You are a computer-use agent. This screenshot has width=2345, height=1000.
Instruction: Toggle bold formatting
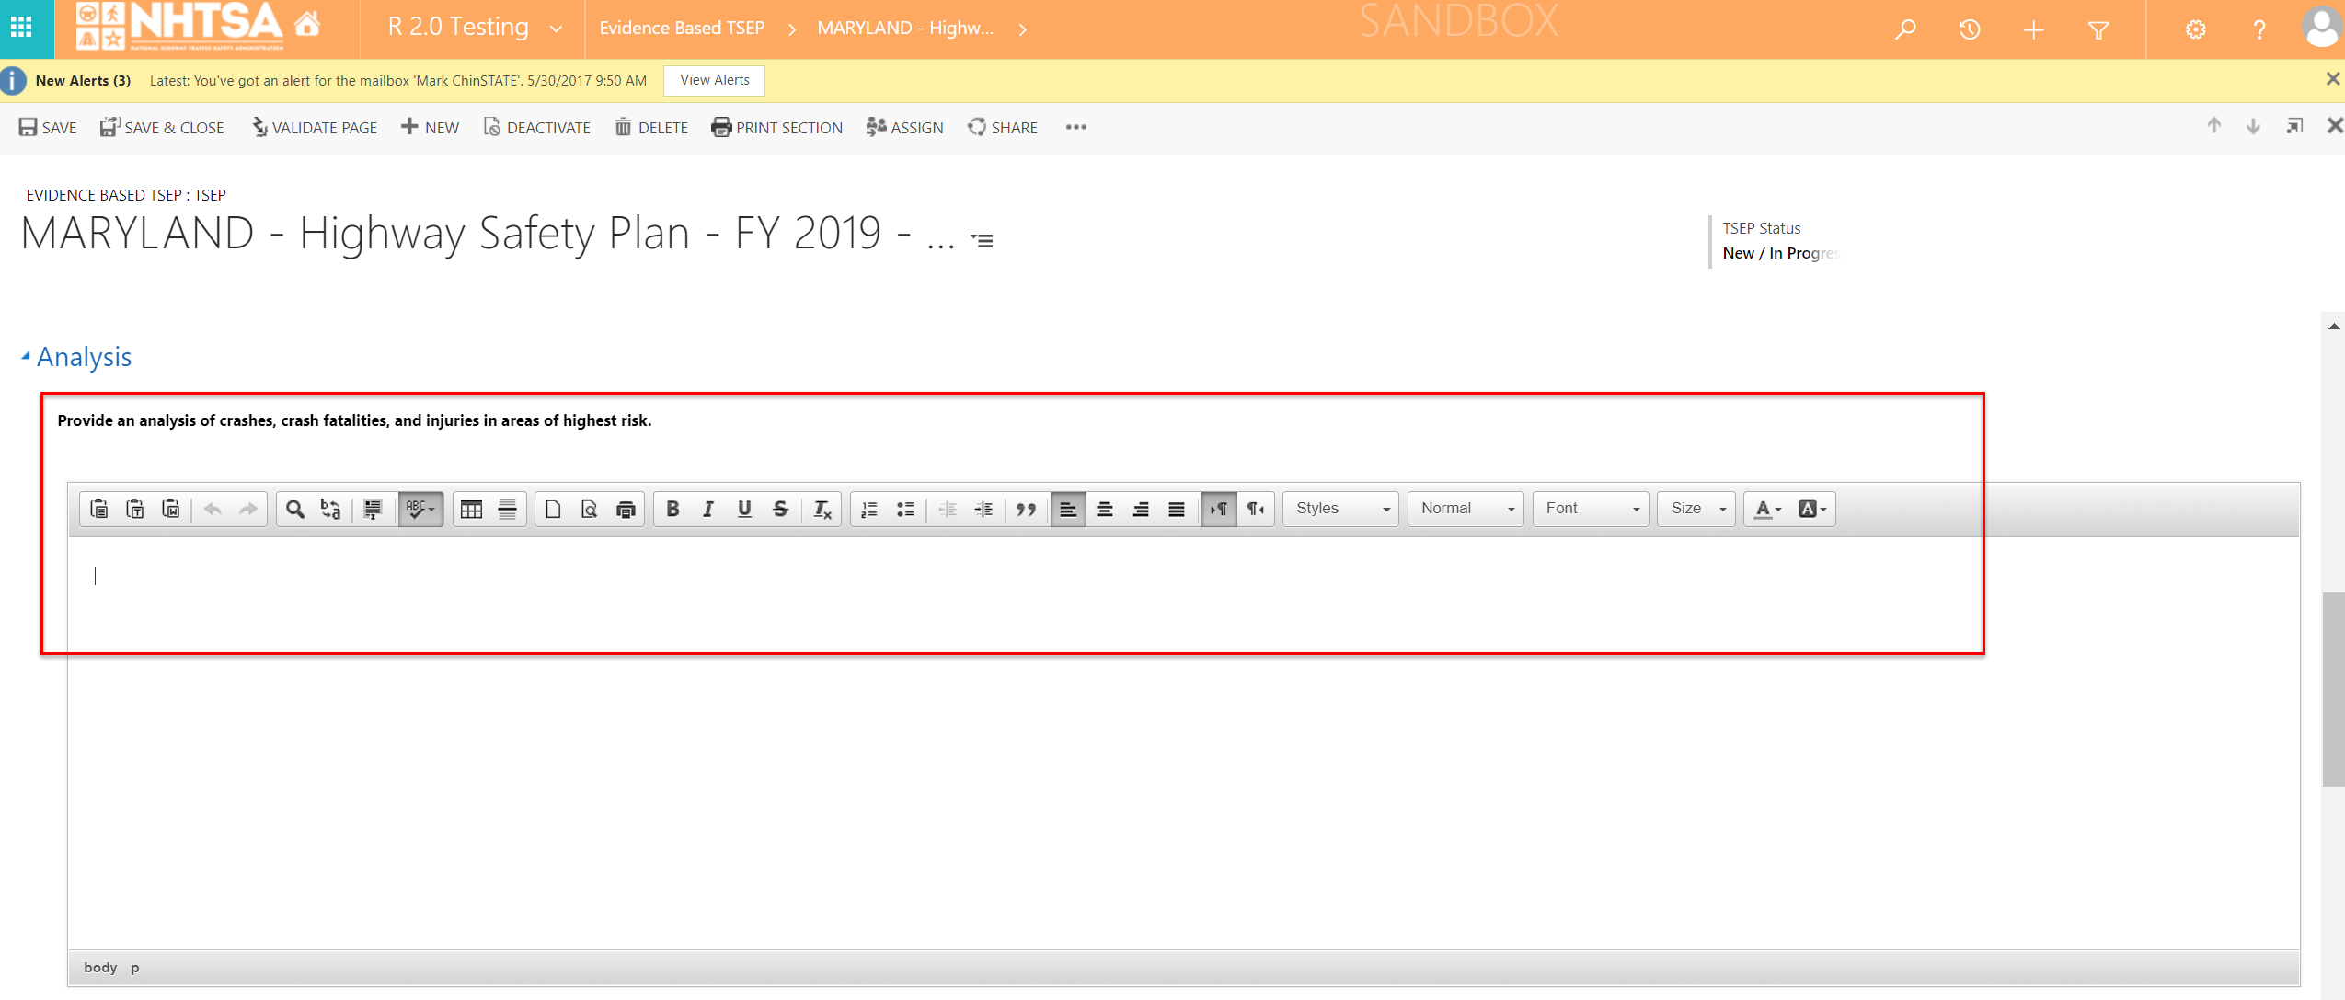pos(672,509)
